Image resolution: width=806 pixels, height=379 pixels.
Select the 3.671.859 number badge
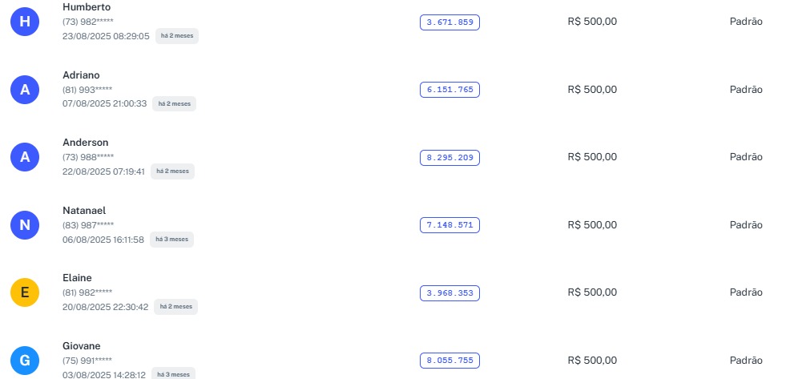pos(449,22)
